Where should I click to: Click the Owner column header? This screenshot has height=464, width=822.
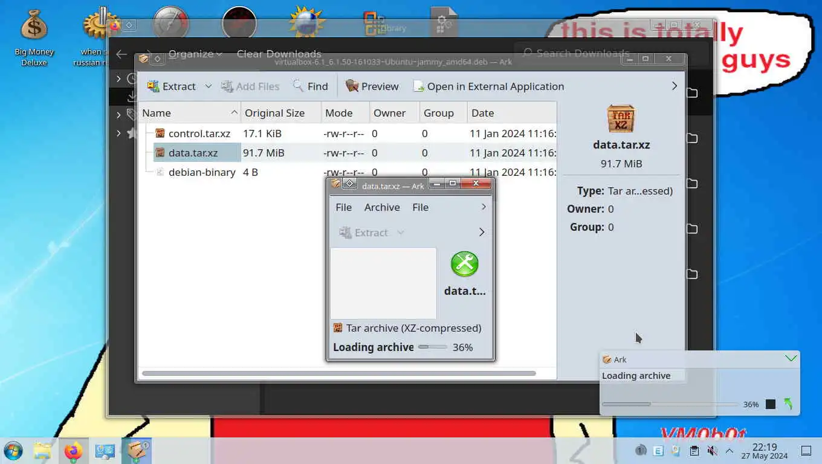pos(394,113)
